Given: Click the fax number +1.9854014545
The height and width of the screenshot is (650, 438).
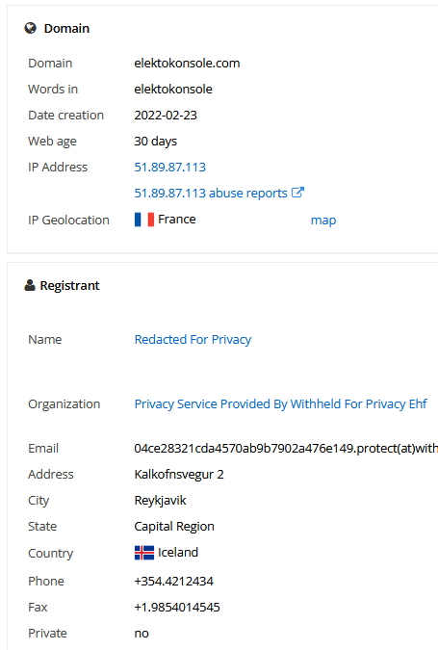Looking at the screenshot, I should click(x=177, y=608).
